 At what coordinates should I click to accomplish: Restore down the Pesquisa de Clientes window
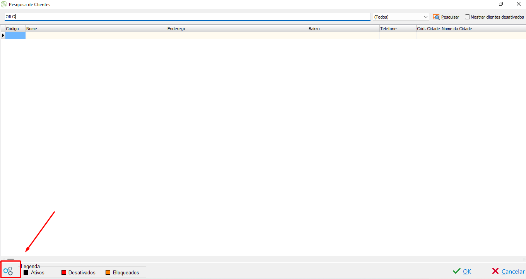501,4
